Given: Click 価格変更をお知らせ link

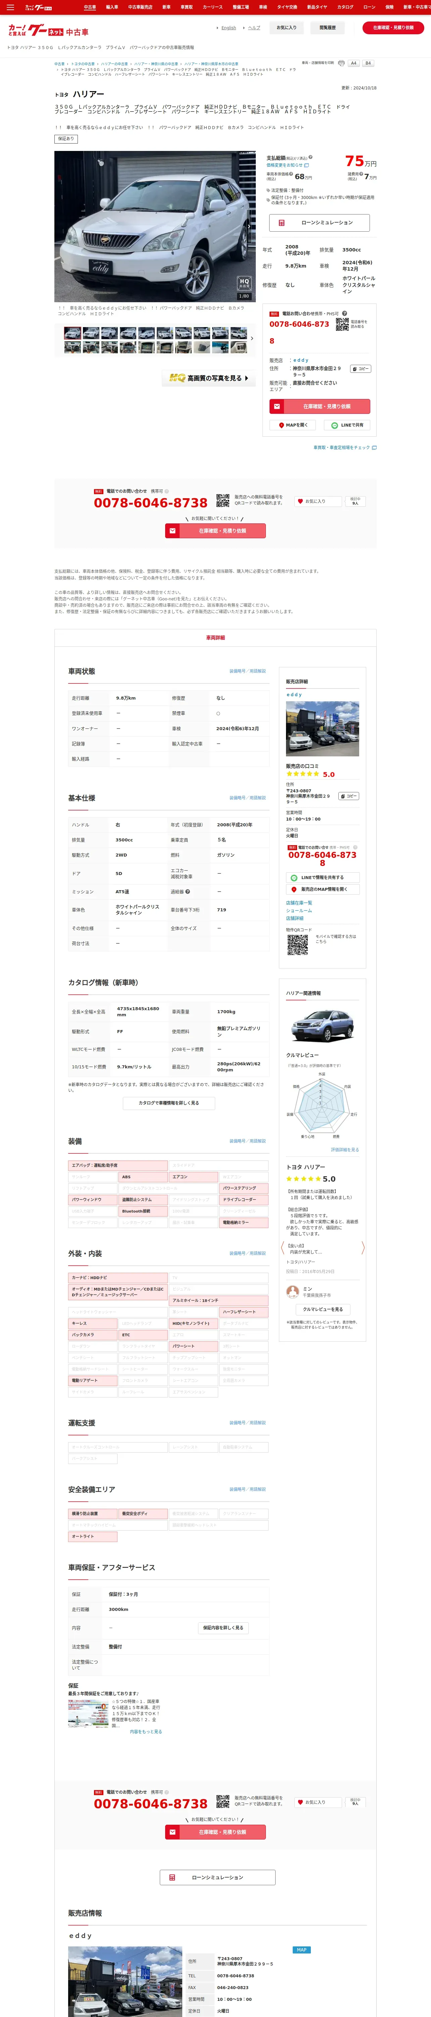Looking at the screenshot, I should pyautogui.click(x=288, y=165).
